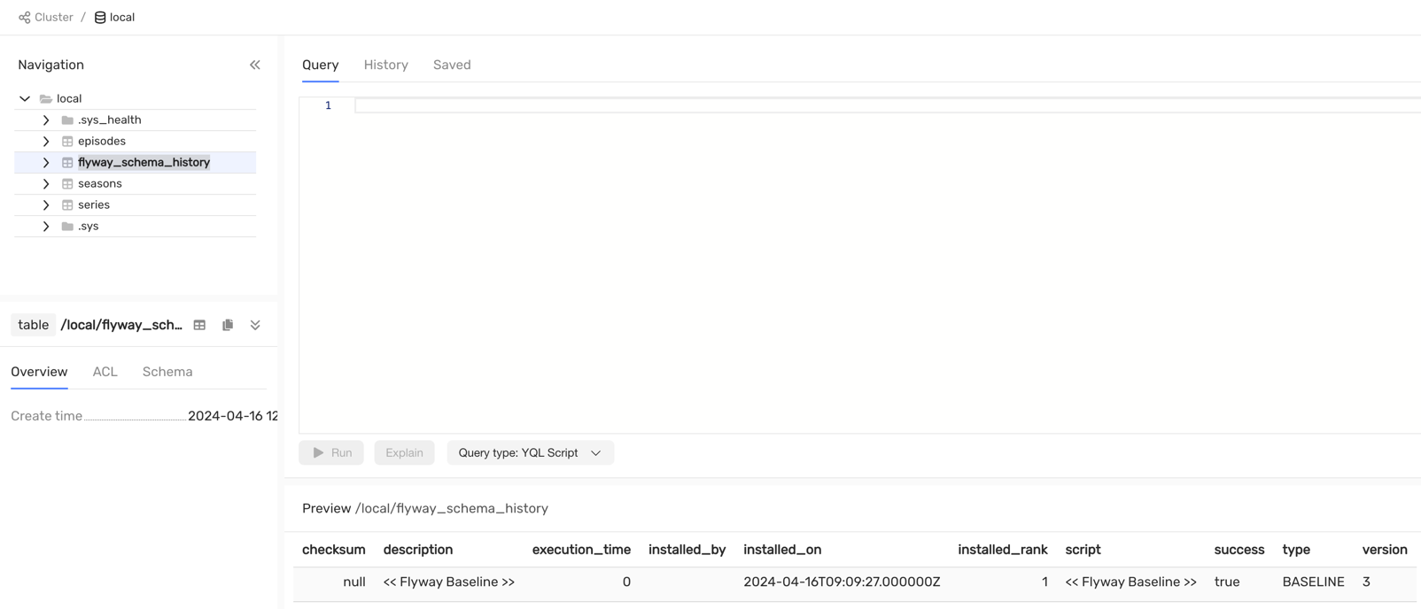Expand the .sys folder node
This screenshot has height=609, width=1421.
pyautogui.click(x=46, y=226)
